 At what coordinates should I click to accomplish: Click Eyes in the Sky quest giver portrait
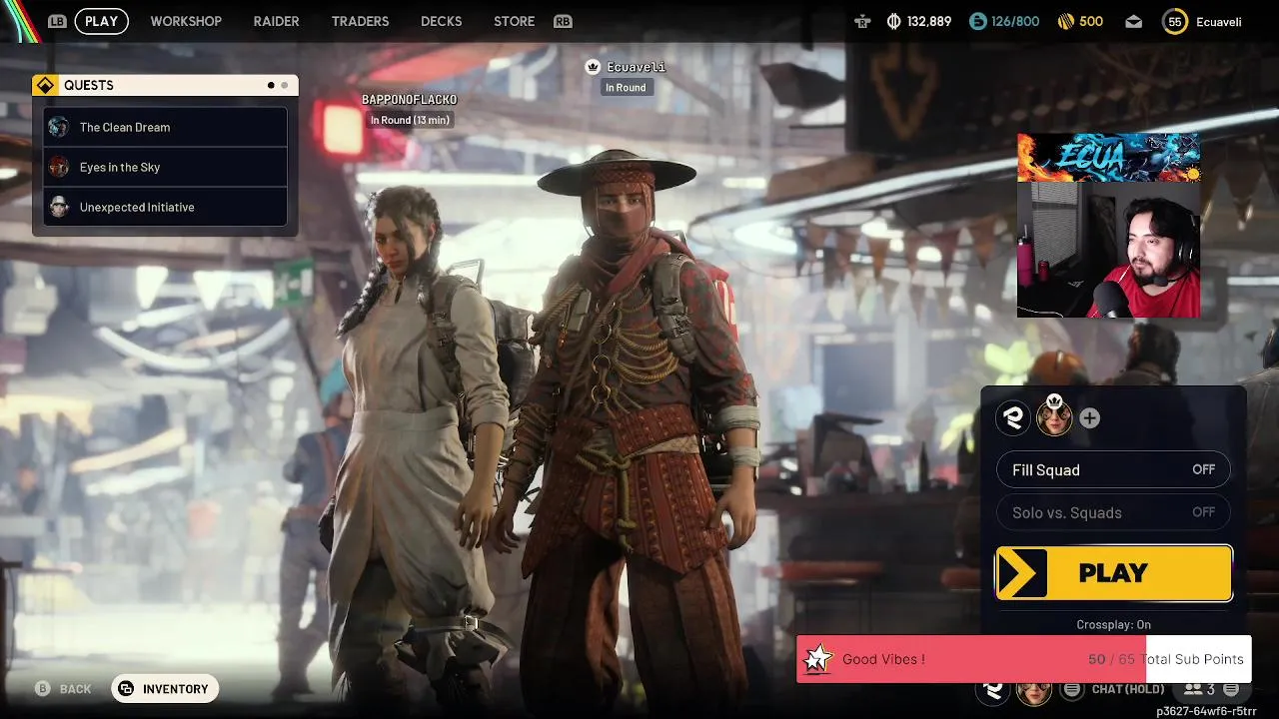click(x=59, y=167)
